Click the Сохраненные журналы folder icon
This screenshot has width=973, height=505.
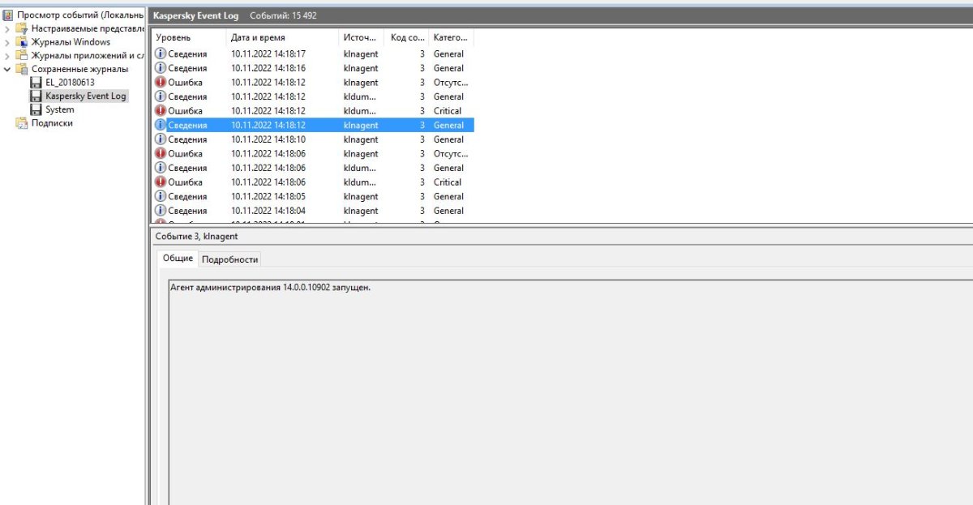pos(22,69)
